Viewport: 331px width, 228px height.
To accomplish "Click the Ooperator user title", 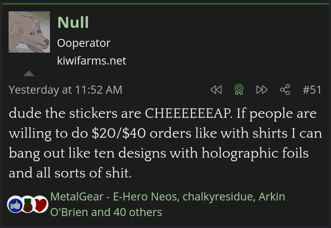I will 83,43.
